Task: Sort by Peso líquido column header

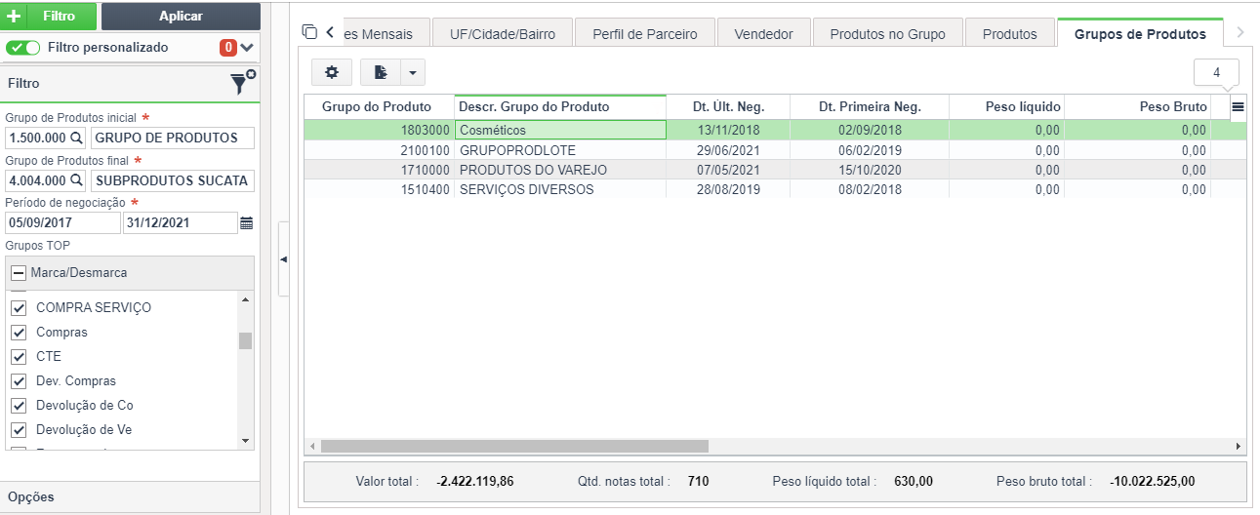Action: (1006, 107)
